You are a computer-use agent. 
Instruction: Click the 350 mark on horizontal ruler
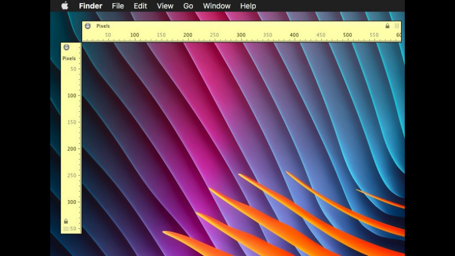pyautogui.click(x=268, y=35)
